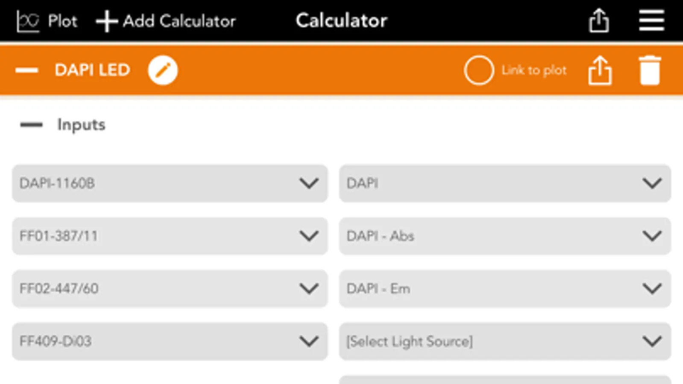Open the hamburger menu
Screen dimensions: 683x384
pyautogui.click(x=651, y=20)
